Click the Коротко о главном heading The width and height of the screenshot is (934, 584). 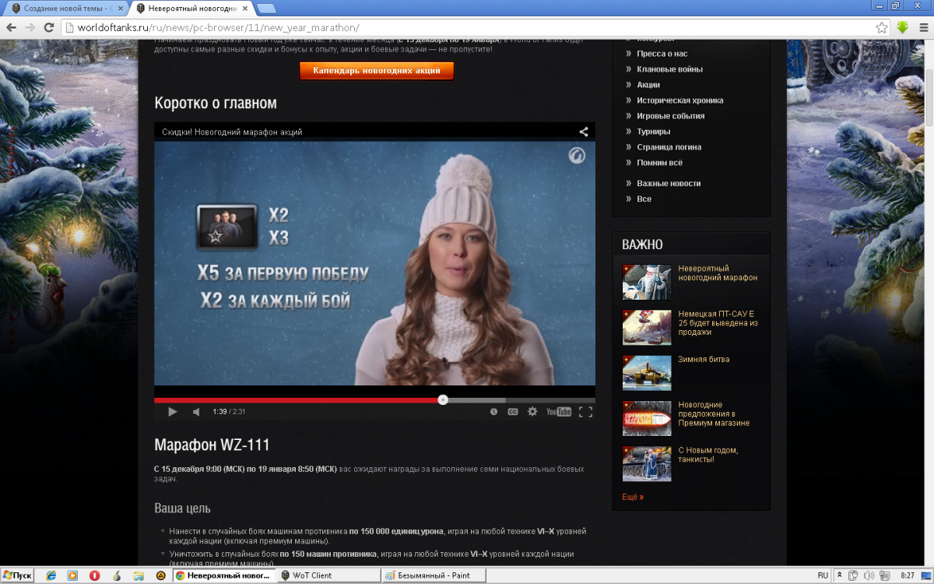[216, 103]
